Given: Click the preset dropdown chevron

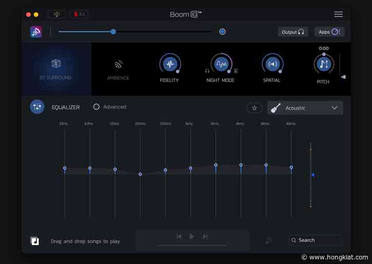Looking at the screenshot, I should pos(335,108).
